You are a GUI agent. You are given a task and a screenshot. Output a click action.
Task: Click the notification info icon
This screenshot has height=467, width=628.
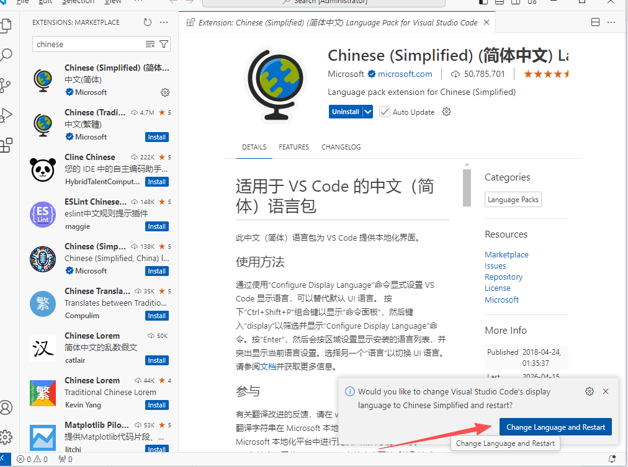pyautogui.click(x=349, y=391)
